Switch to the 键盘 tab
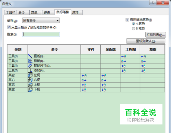The height and width of the screenshot is (133, 171). click(x=48, y=12)
